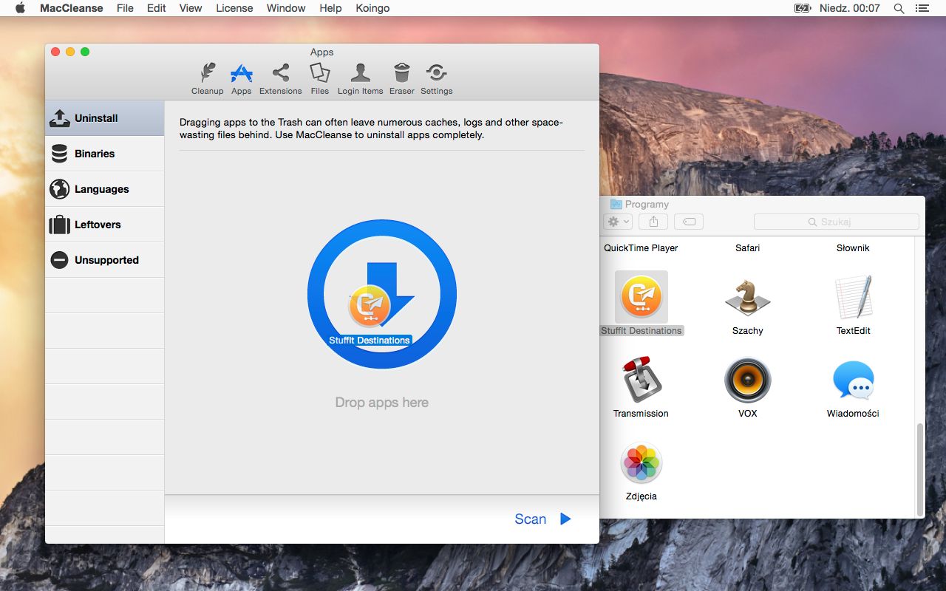Open the License menu
This screenshot has height=591, width=946.
point(234,8)
